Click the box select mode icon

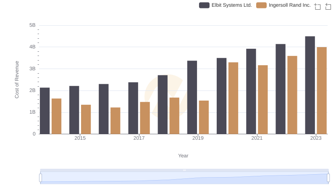[318, 6]
